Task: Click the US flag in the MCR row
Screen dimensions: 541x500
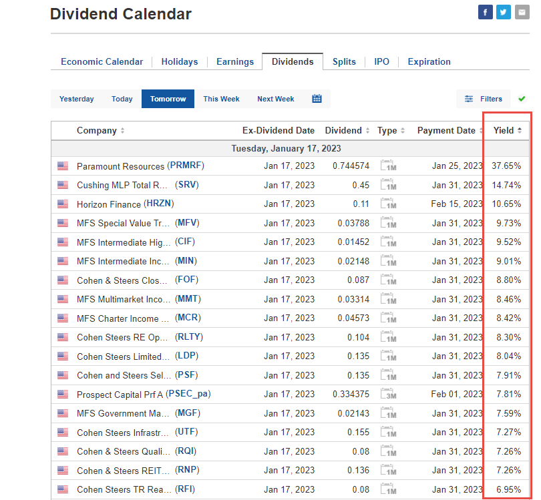Action: pos(63,318)
